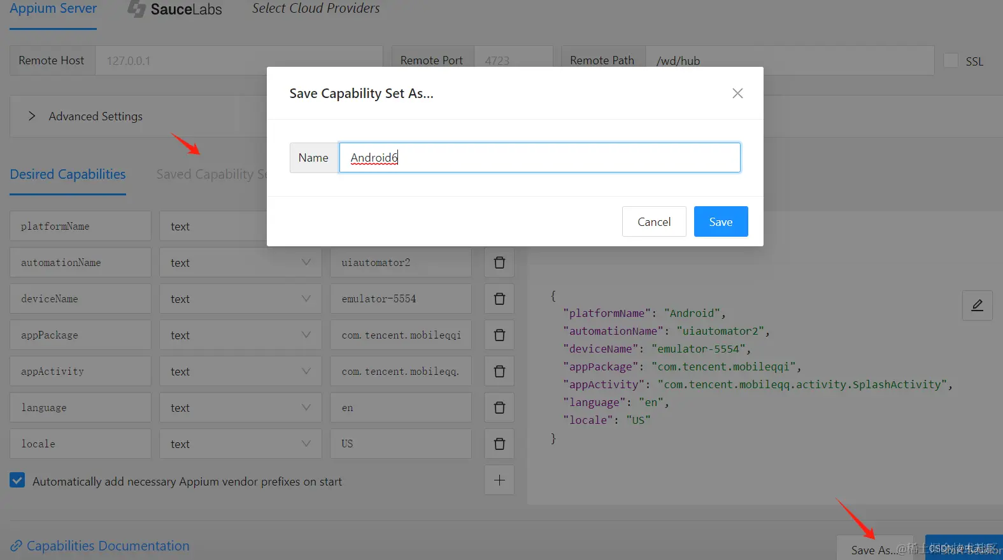Switch to SauceLabs tab
Image resolution: width=1003 pixels, height=560 pixels.
175,9
